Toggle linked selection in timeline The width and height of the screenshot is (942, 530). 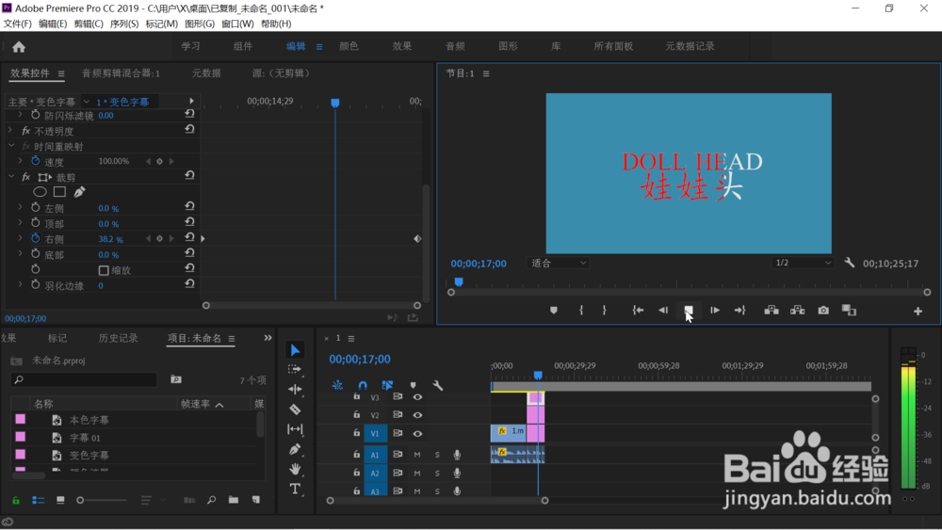[x=387, y=385]
